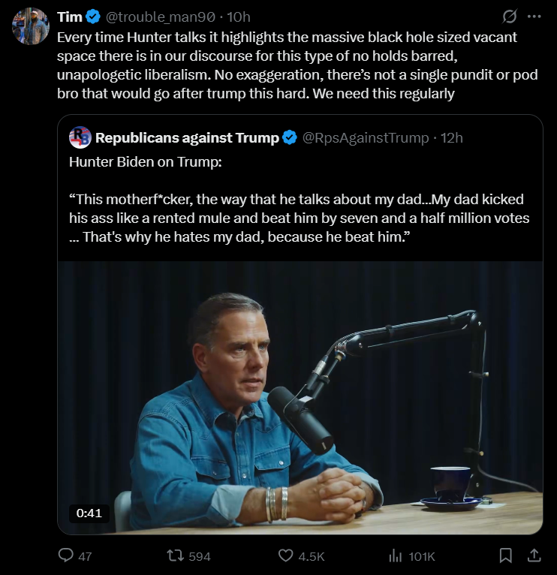View post analytics showing 101K views
This screenshot has height=575, width=557.
(x=395, y=556)
